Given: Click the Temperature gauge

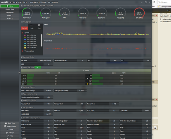Looking at the screenshot, I should coord(27,13).
